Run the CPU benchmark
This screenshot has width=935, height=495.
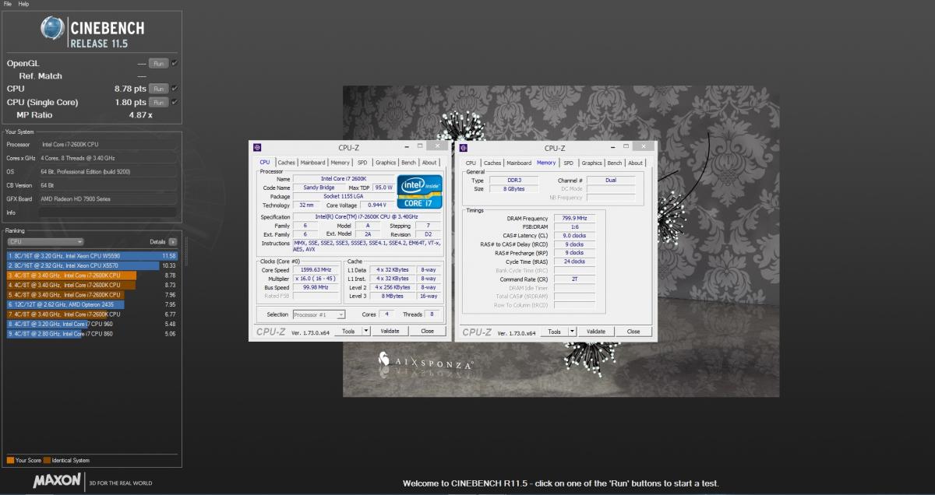158,89
